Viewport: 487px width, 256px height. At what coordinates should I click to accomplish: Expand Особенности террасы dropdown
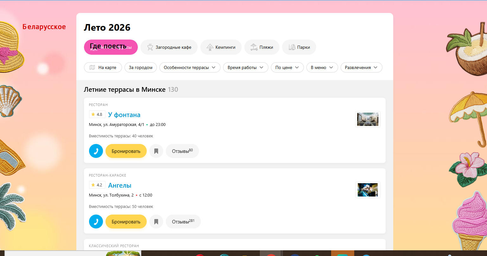190,67
